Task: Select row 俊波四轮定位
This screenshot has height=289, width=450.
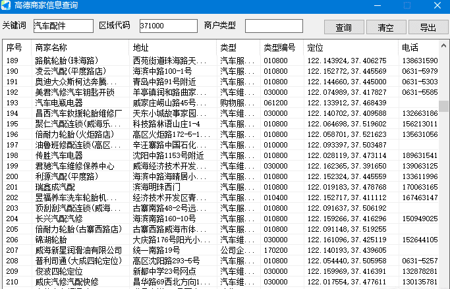Action: coord(221,271)
